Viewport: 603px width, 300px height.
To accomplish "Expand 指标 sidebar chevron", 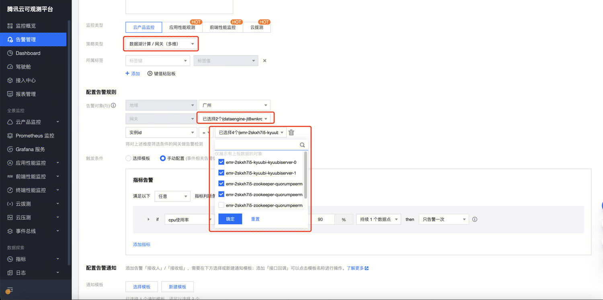I will 58,259.
